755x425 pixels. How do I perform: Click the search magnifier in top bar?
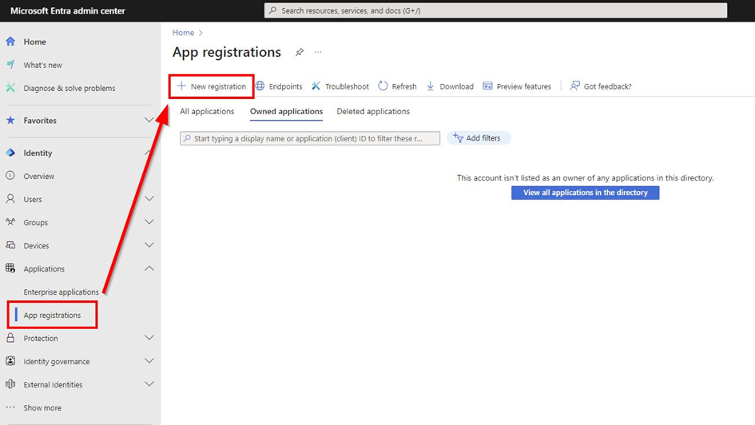273,10
